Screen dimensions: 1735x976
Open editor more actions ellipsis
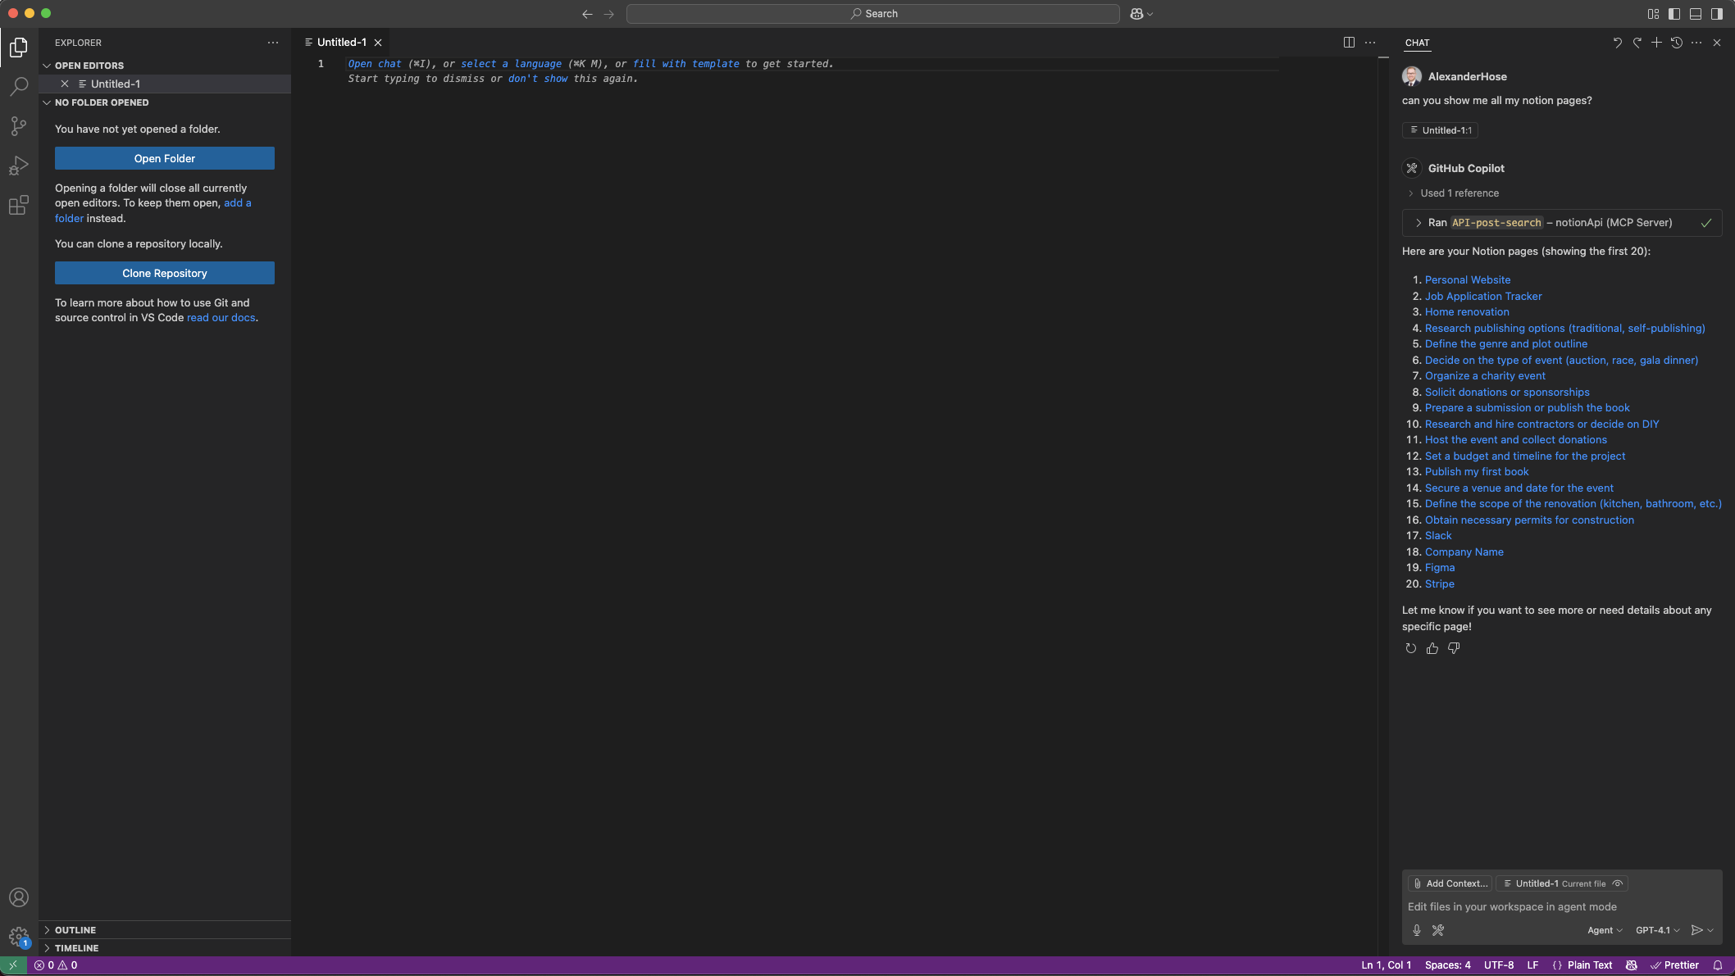(x=1370, y=43)
